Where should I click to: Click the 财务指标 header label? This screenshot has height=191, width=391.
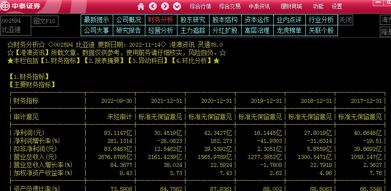[26, 101]
